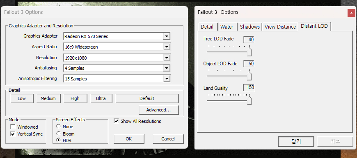Open the Water tab
This screenshot has width=357, height=158.
tap(227, 27)
